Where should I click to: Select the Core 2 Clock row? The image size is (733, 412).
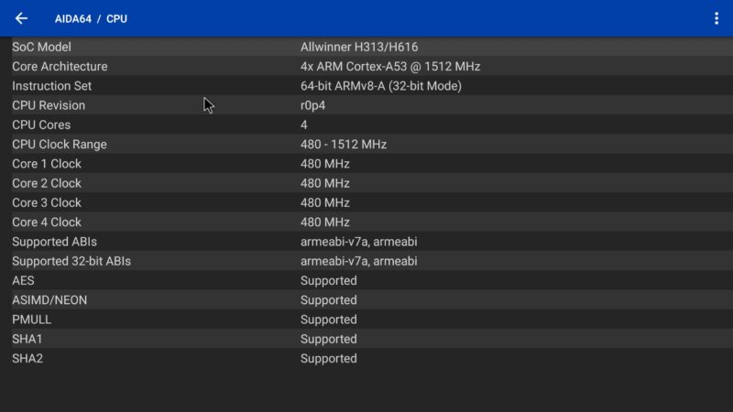pos(366,183)
